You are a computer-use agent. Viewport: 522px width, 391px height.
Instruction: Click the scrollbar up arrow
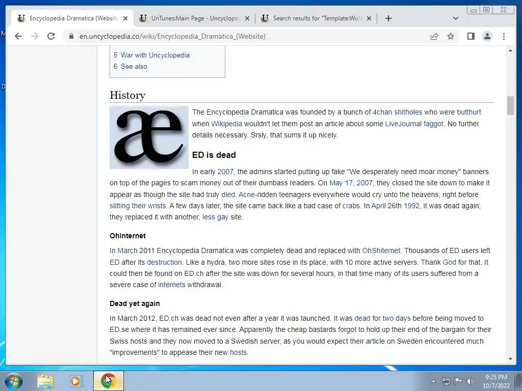coord(510,50)
